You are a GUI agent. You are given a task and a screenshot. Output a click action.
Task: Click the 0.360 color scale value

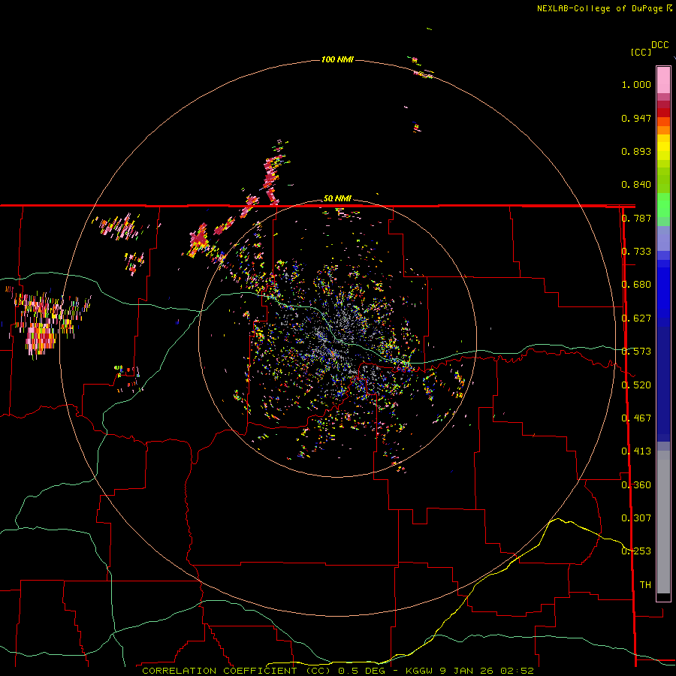click(x=636, y=485)
